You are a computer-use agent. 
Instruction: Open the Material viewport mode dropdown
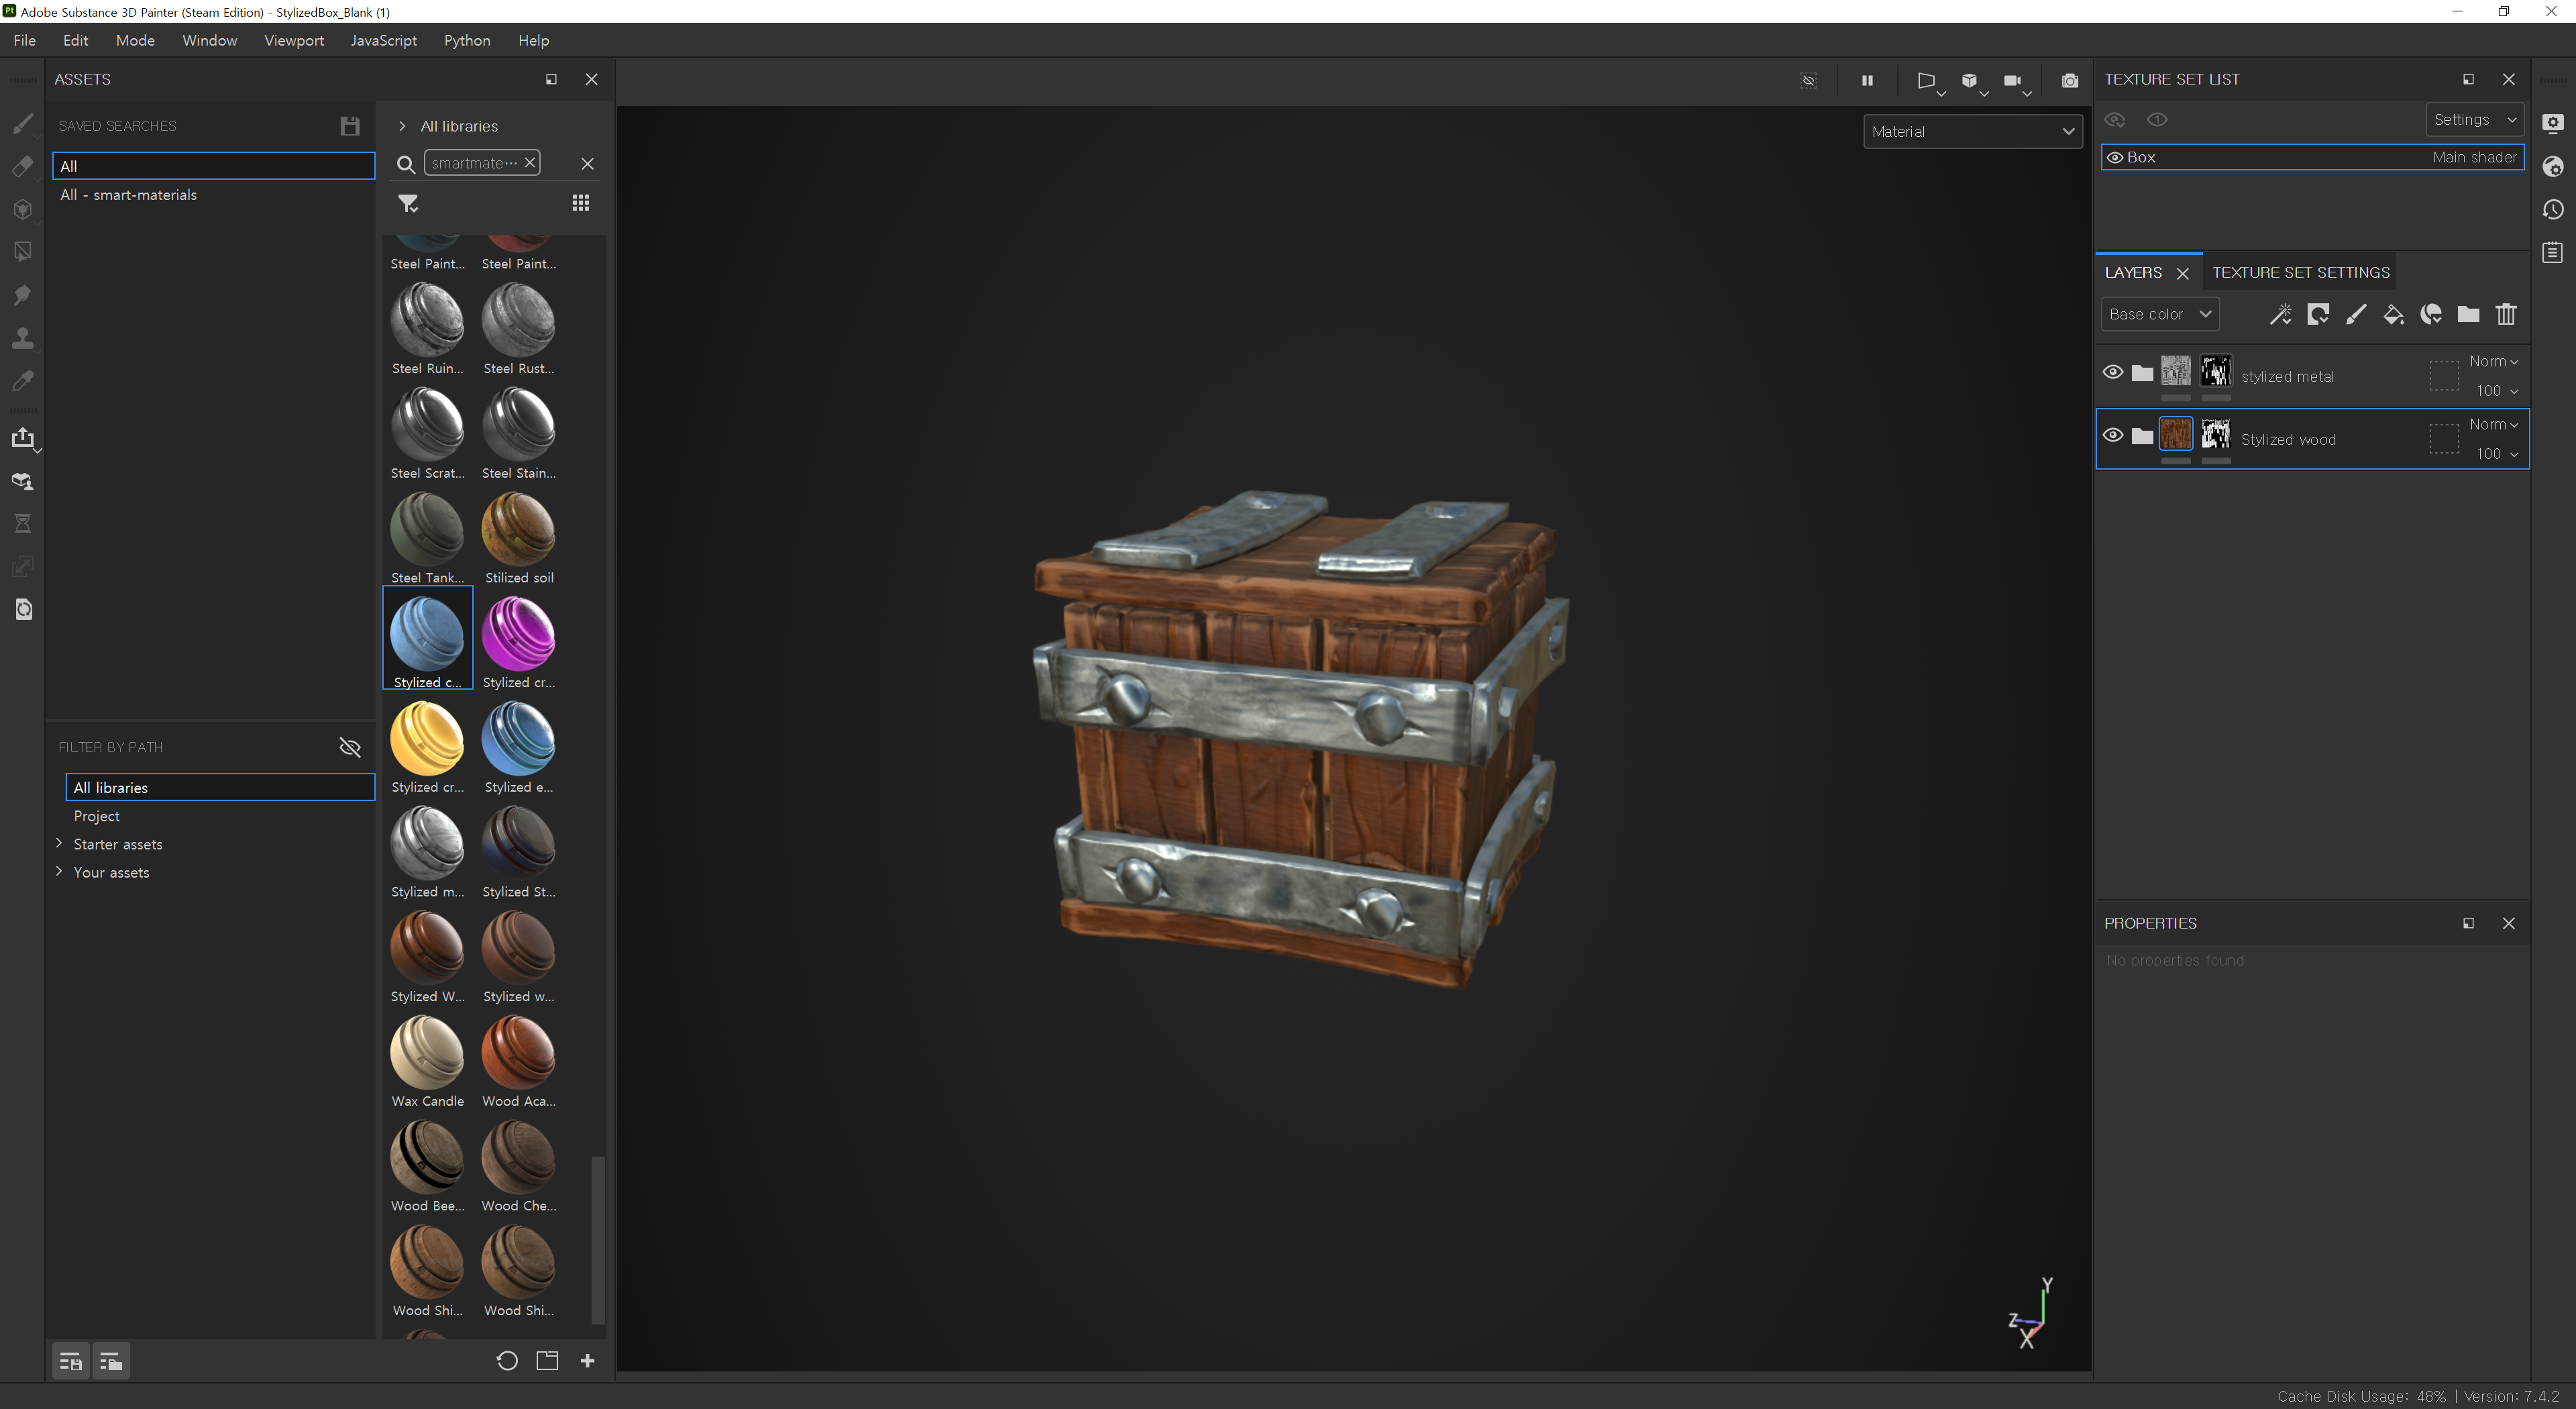[1972, 131]
